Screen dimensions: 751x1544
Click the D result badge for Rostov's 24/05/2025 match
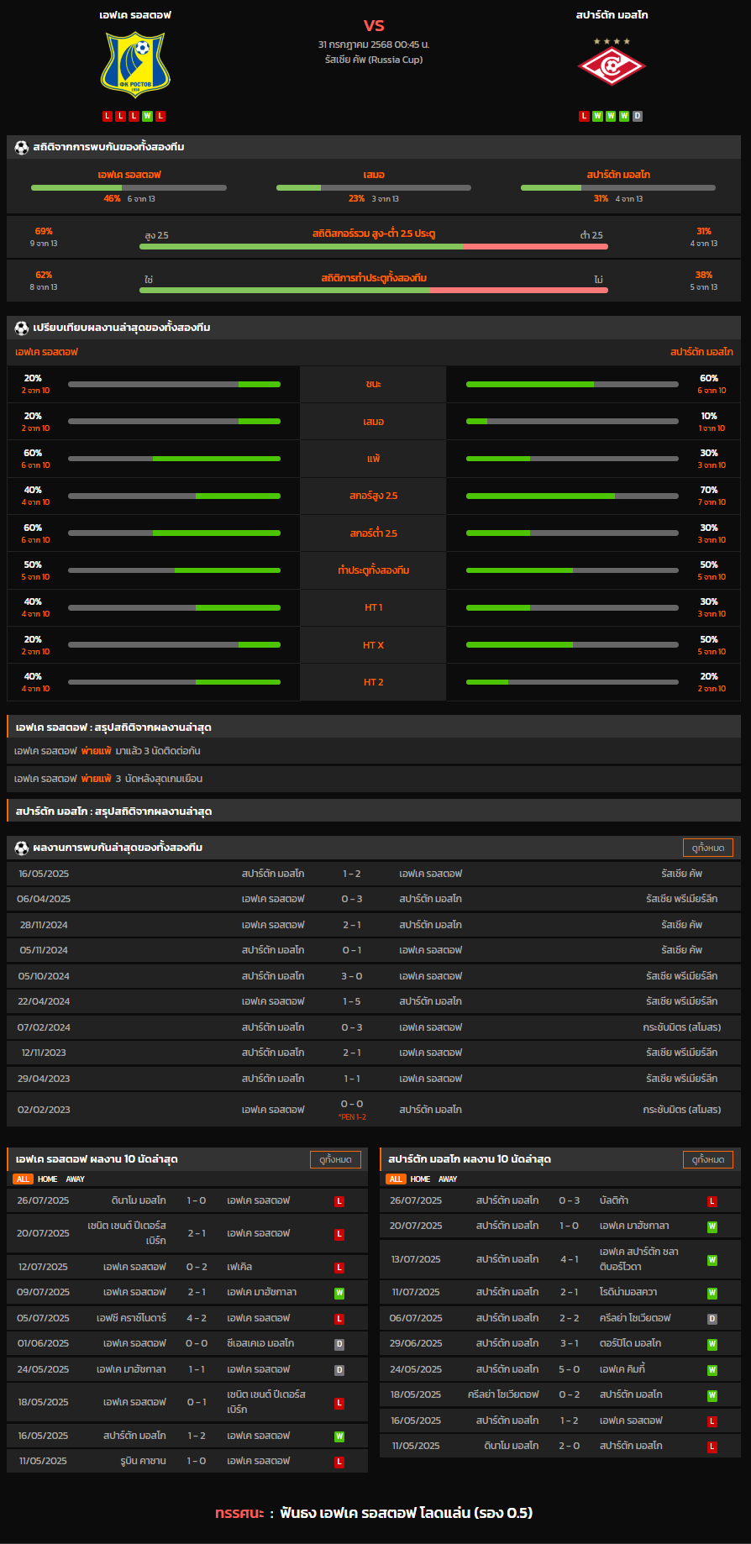339,1370
